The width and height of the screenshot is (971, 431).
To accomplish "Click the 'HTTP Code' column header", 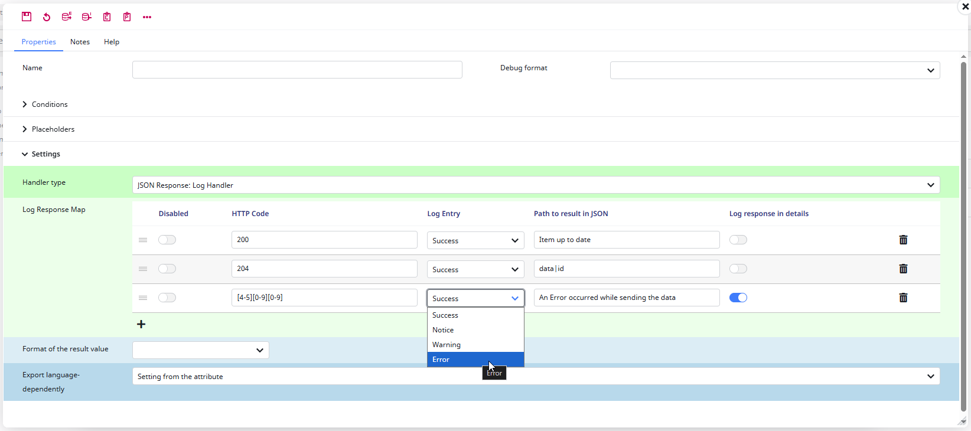I will 250,214.
